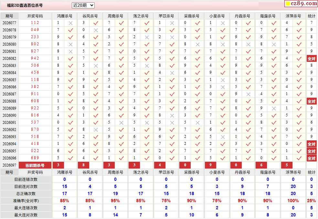This screenshot has height=219, width=318.
Task: Click the 目前连错次数 row label
Action: (x=26, y=180)
